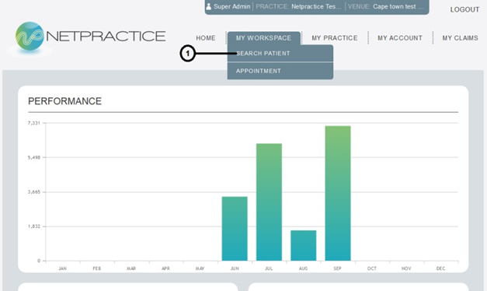
Task: Click the Practice name in header bar
Action: tap(316, 6)
